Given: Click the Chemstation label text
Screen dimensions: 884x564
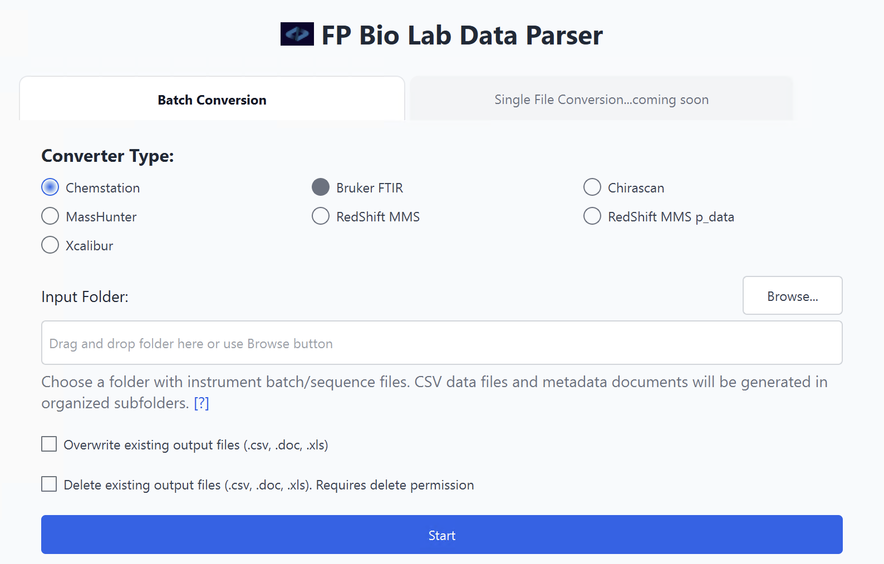Looking at the screenshot, I should pos(103,188).
